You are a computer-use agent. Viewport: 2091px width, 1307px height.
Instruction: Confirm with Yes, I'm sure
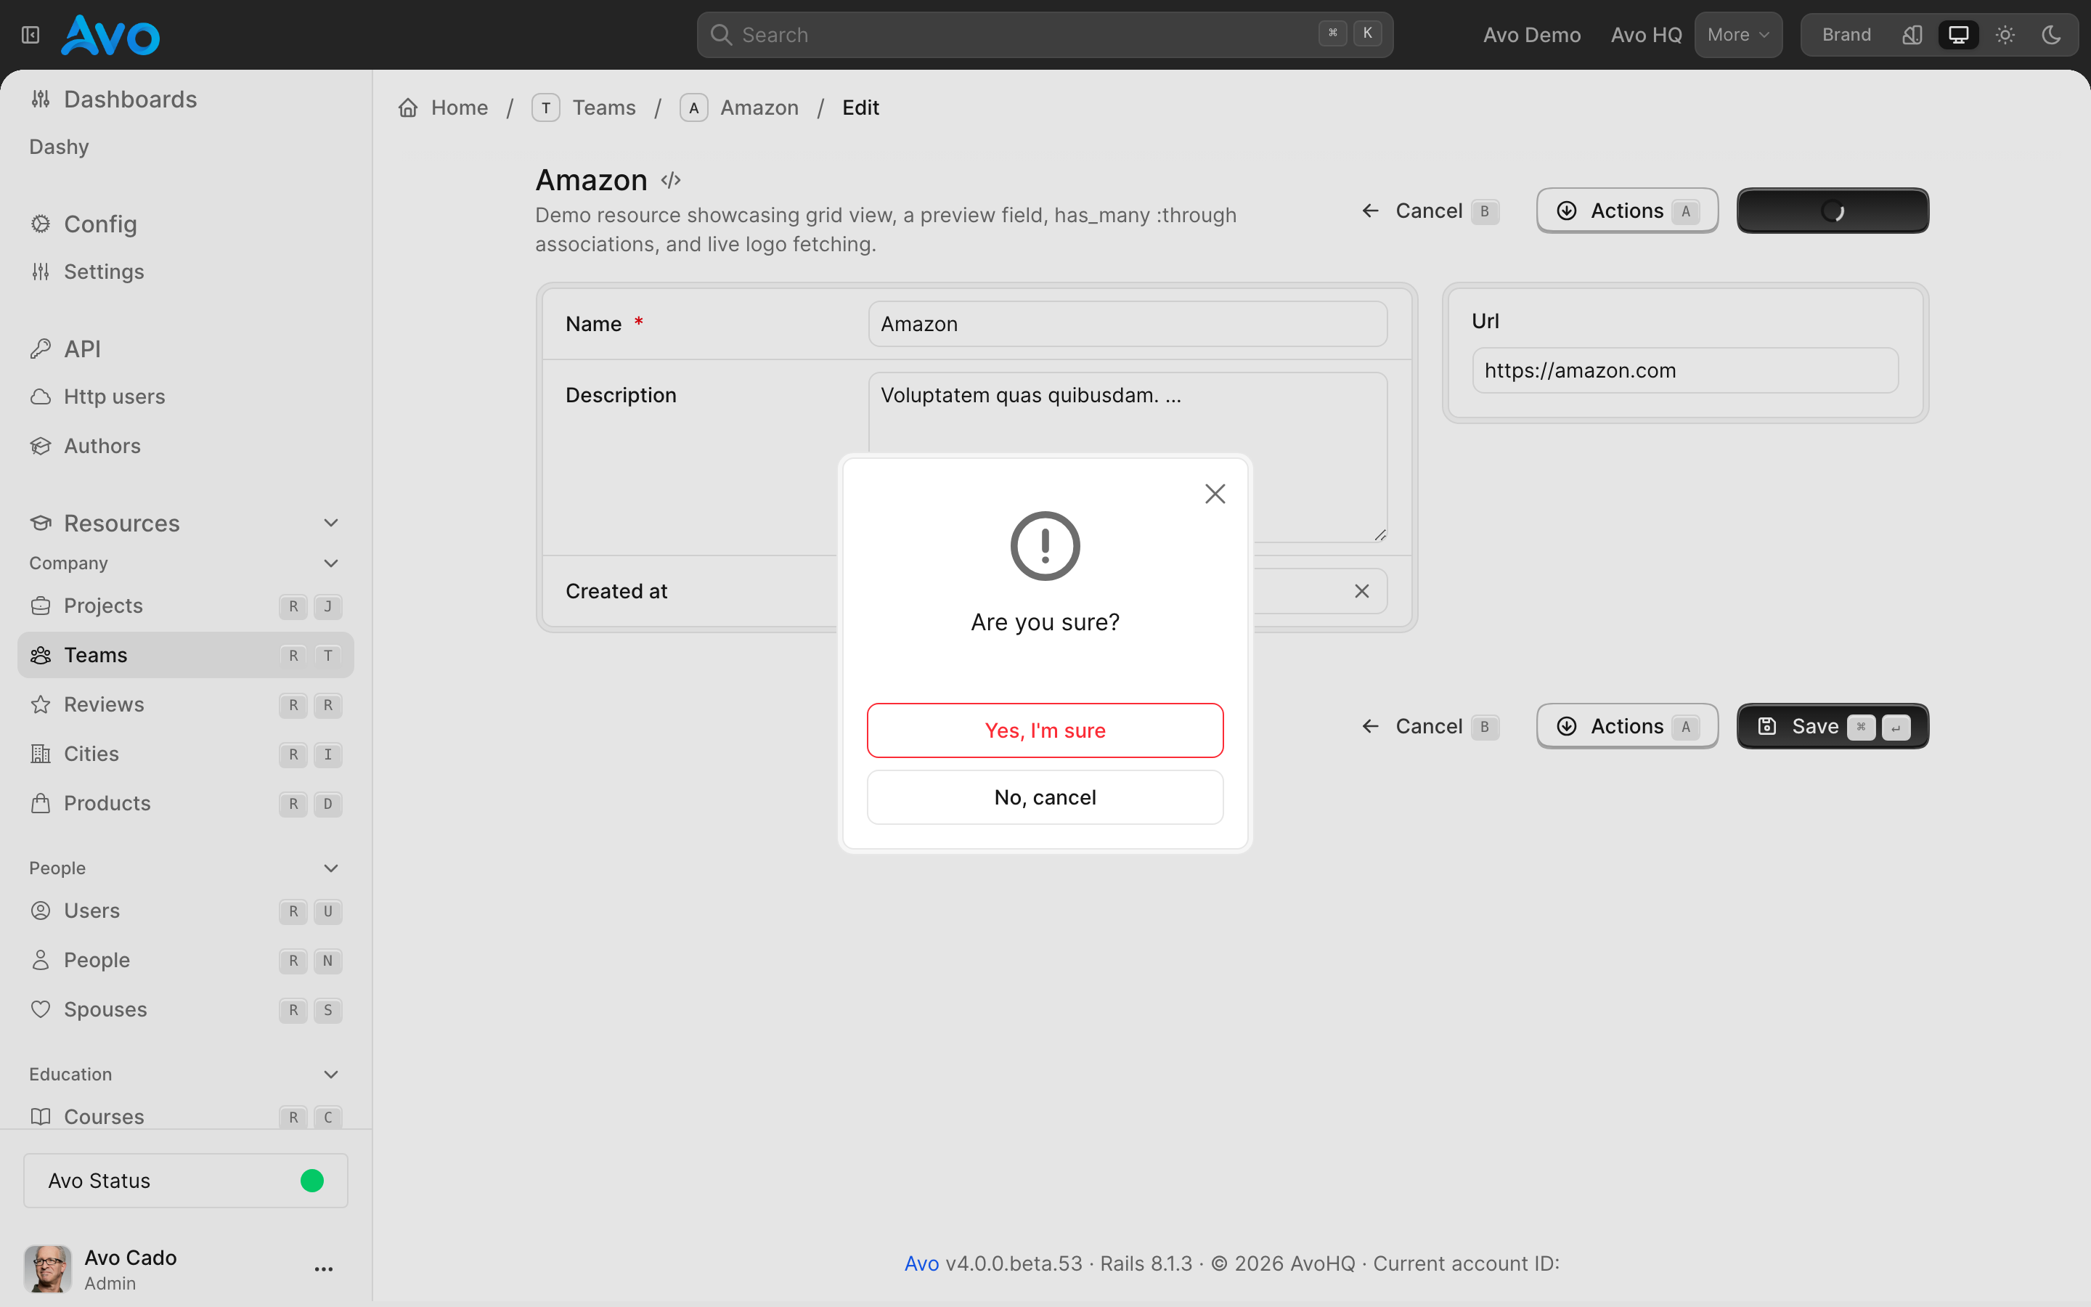click(1045, 730)
